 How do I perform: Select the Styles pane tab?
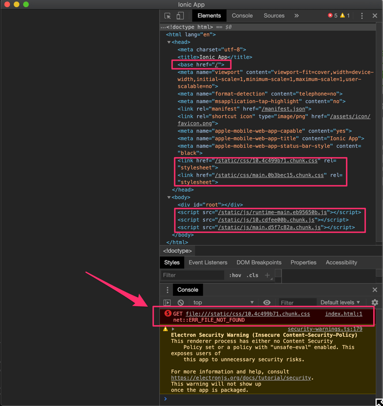[x=172, y=263]
